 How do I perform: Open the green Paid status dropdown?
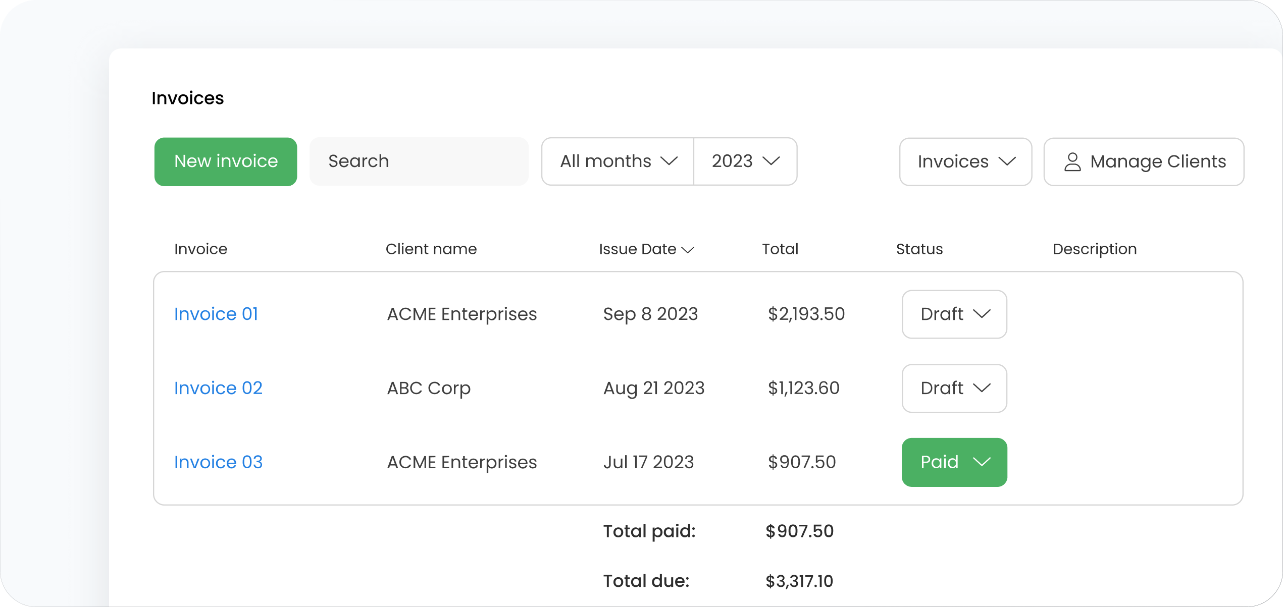click(954, 462)
